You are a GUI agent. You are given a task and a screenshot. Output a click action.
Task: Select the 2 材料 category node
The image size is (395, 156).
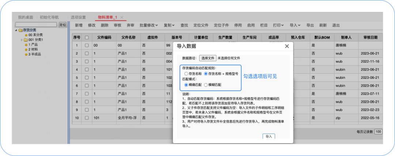[x=33, y=49]
